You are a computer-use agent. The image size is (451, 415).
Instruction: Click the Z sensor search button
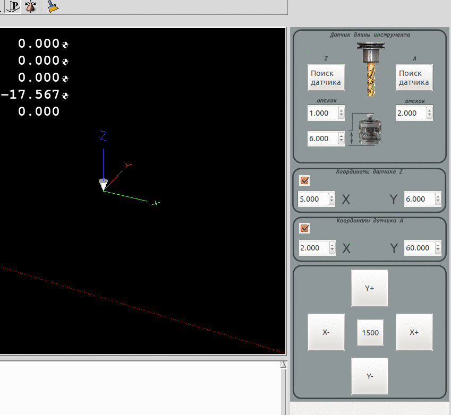326,77
